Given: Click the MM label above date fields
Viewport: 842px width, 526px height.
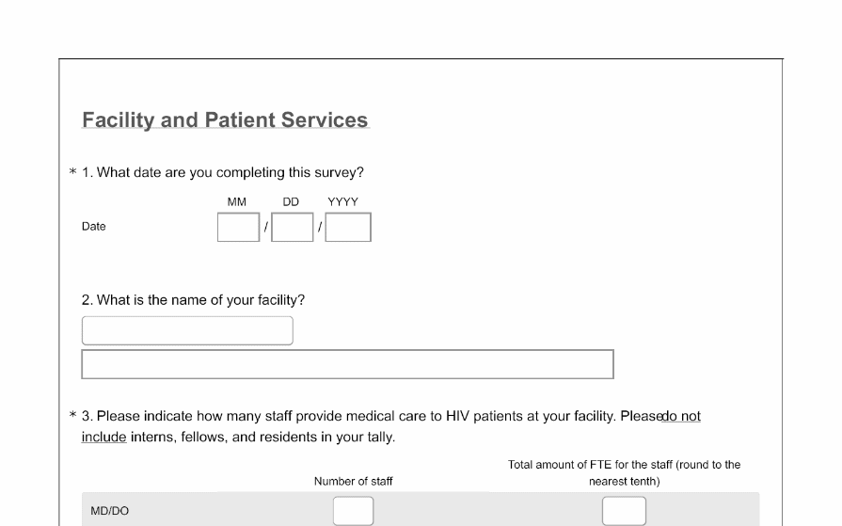Looking at the screenshot, I should click(237, 201).
